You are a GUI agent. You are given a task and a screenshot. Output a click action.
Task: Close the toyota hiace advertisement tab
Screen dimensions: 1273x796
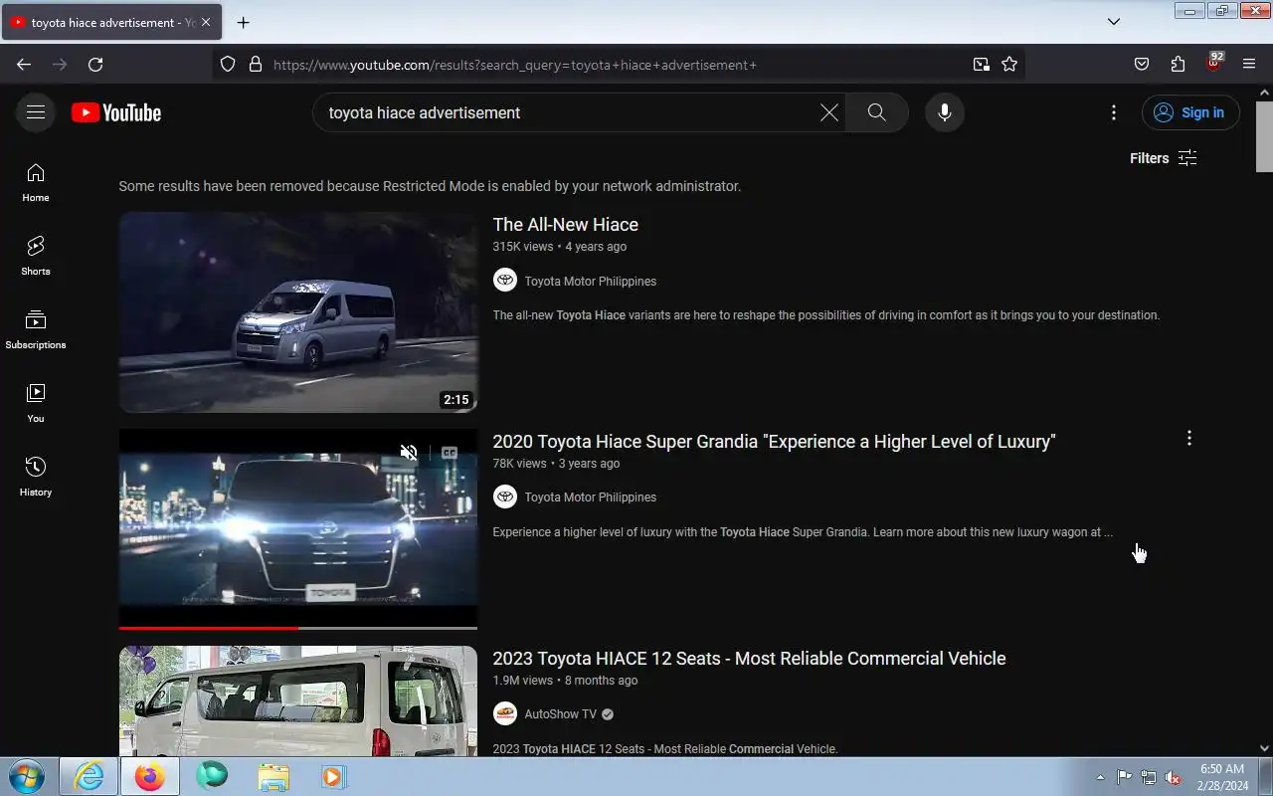(x=206, y=23)
